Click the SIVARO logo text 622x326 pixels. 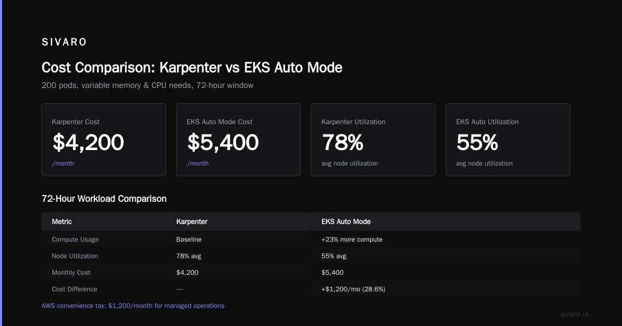64,42
